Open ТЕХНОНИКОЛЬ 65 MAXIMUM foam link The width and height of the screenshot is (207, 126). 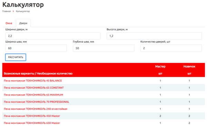point(33,95)
